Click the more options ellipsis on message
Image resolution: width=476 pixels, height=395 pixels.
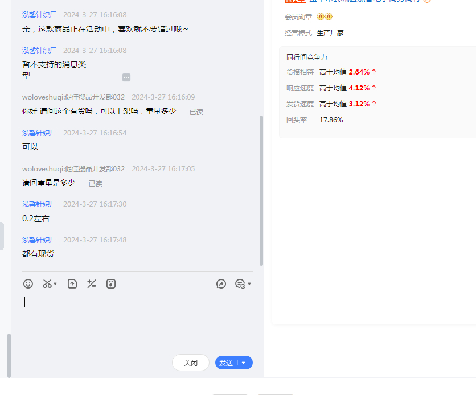coord(126,77)
